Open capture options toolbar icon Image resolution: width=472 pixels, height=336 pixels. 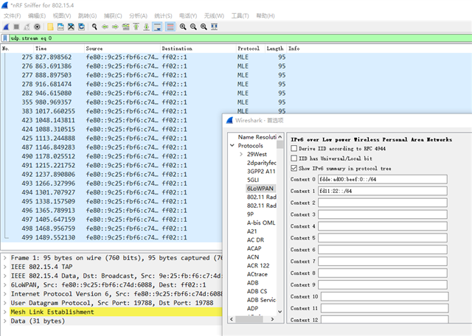[x=37, y=27]
